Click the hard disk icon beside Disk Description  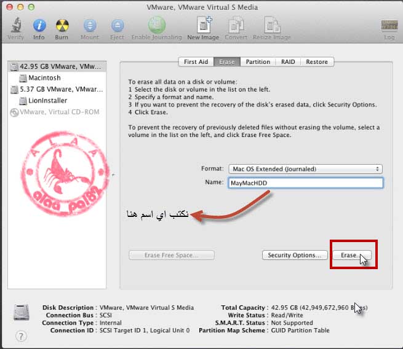[22, 312]
